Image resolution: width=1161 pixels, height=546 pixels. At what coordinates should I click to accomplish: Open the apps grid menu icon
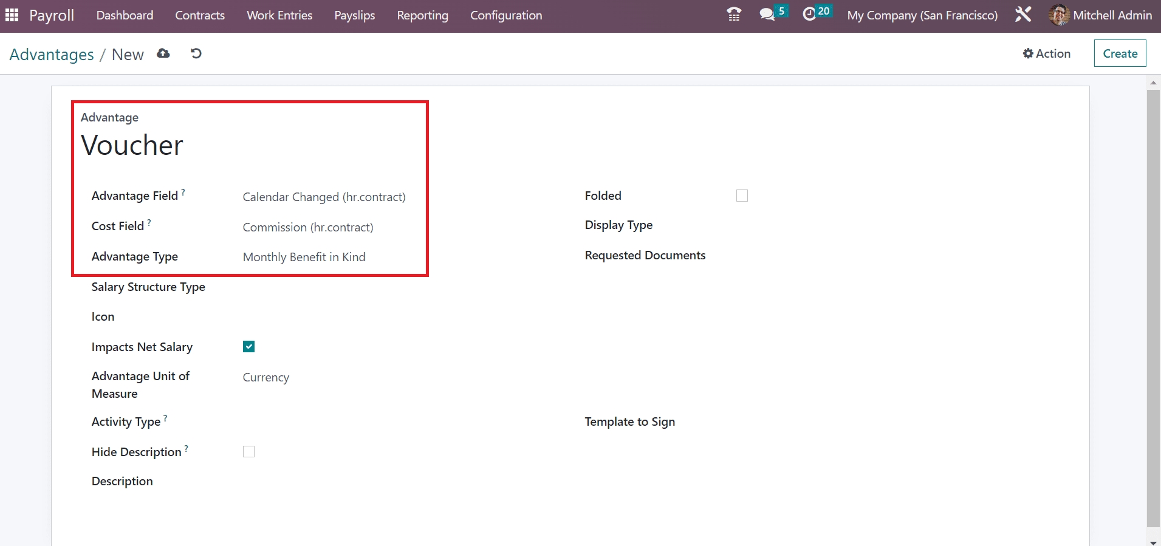[12, 15]
